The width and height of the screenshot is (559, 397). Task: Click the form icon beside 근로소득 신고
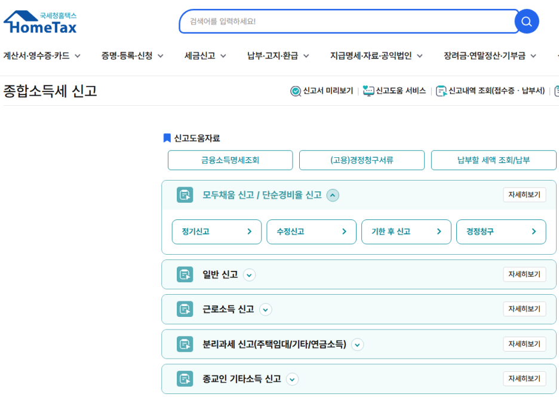click(x=185, y=309)
